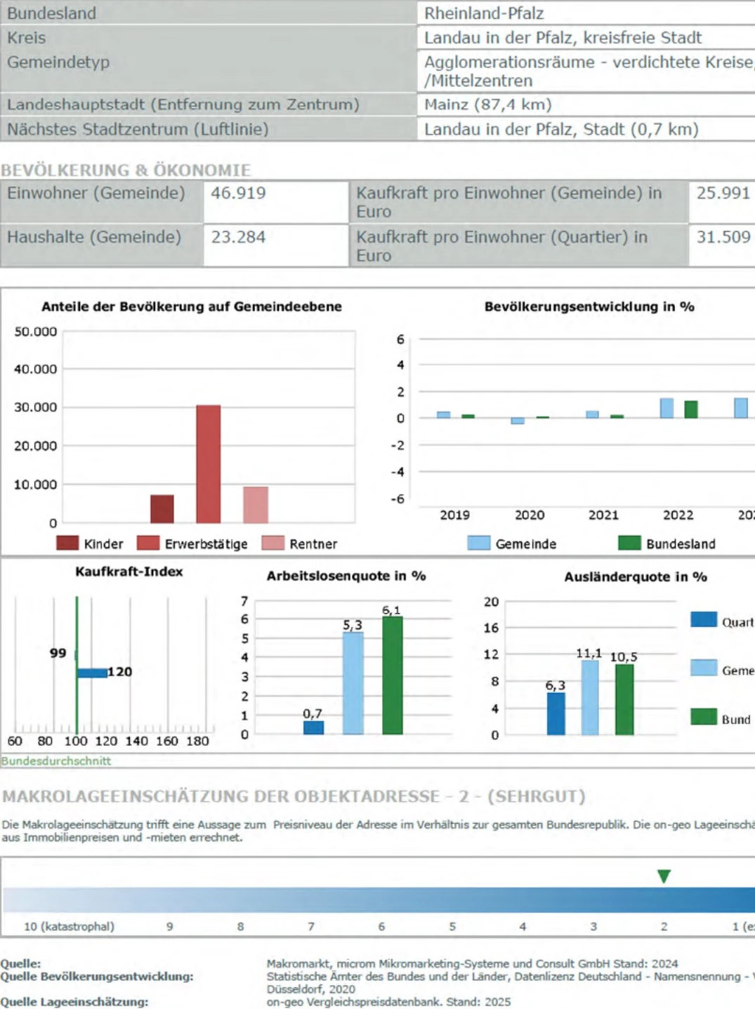Click the 5,3 light blue unemployment bar
Image resolution: width=755 pixels, height=1009 pixels.
[x=353, y=683]
